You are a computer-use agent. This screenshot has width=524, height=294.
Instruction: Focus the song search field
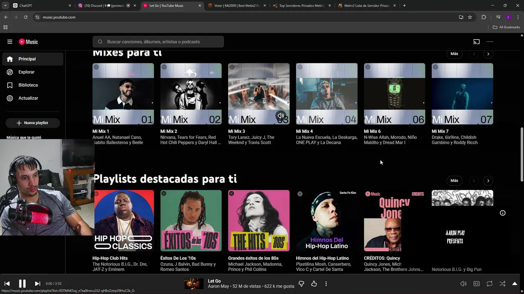(158, 42)
